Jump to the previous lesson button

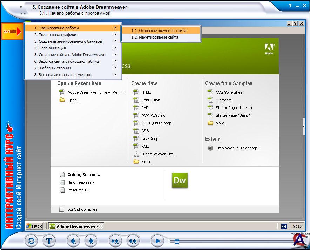[115, 241]
